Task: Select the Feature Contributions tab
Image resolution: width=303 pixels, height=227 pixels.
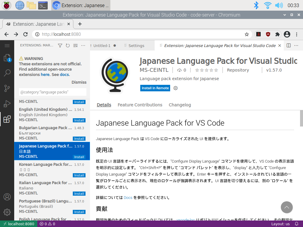Action: [x=140, y=105]
